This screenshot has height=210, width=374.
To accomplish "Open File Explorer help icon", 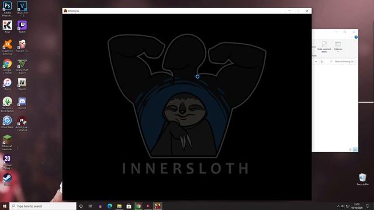I will (x=356, y=37).
